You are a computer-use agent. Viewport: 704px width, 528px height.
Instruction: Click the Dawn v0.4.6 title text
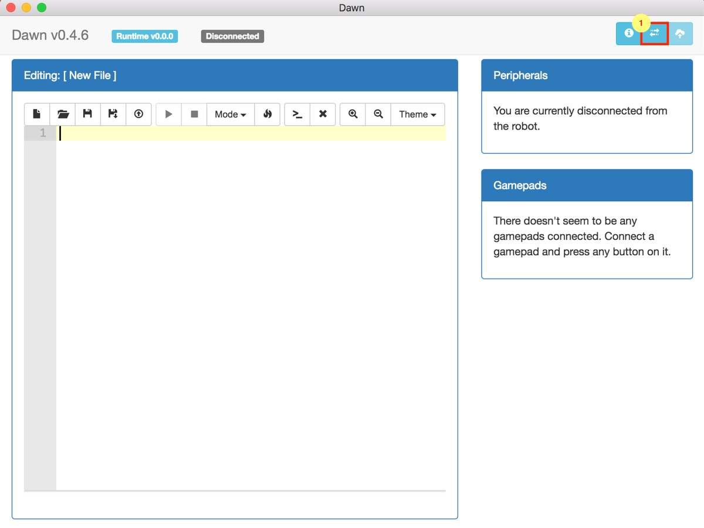pos(50,35)
